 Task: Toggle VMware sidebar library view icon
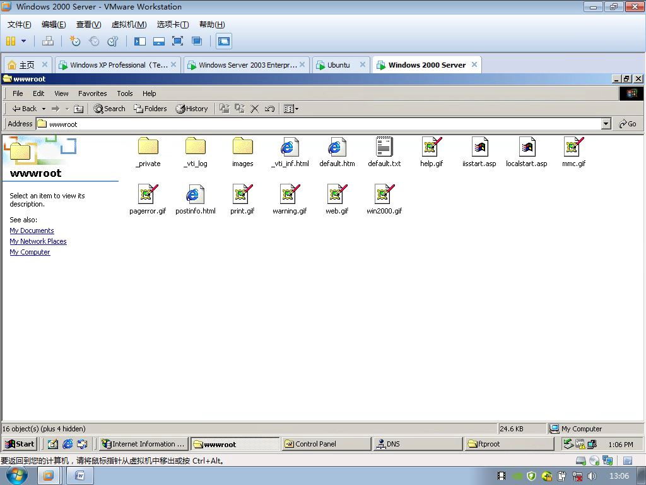tap(140, 41)
